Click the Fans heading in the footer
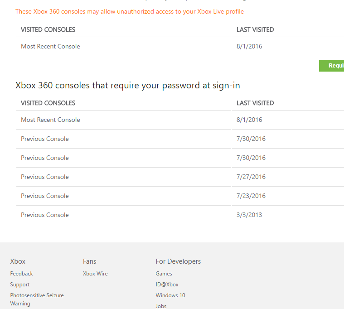The height and width of the screenshot is (309, 344). [x=90, y=261]
